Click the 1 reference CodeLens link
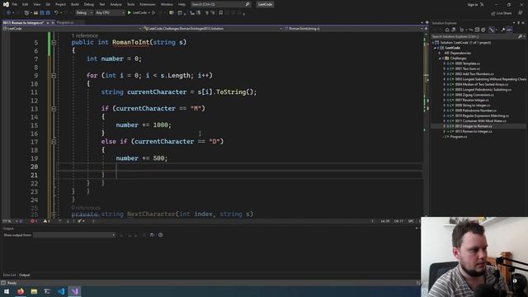This screenshot has width=528, height=297. point(85,35)
